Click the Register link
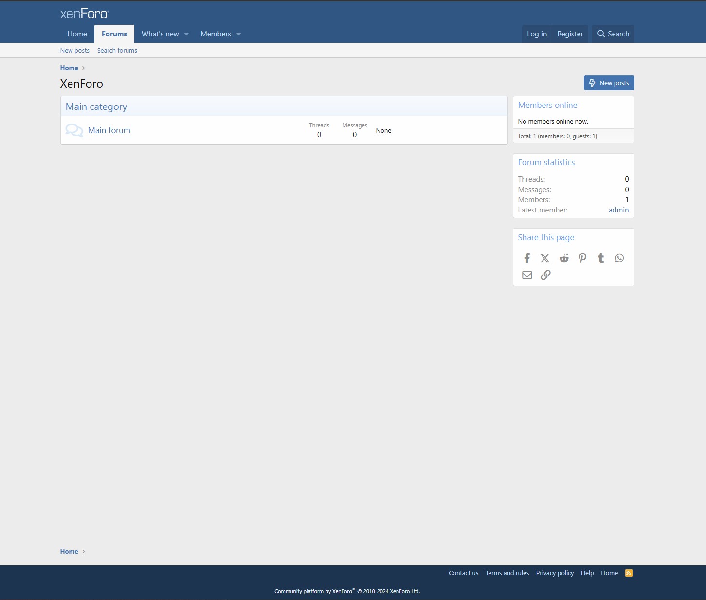This screenshot has width=706, height=600. pyautogui.click(x=570, y=34)
